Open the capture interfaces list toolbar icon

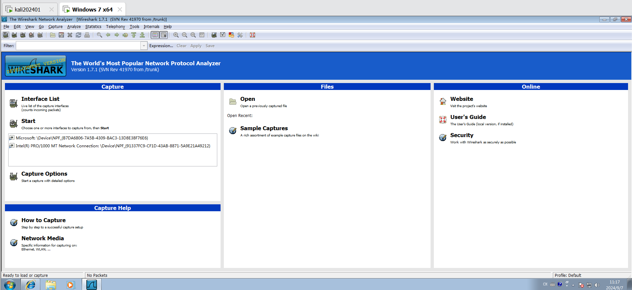(x=6, y=35)
